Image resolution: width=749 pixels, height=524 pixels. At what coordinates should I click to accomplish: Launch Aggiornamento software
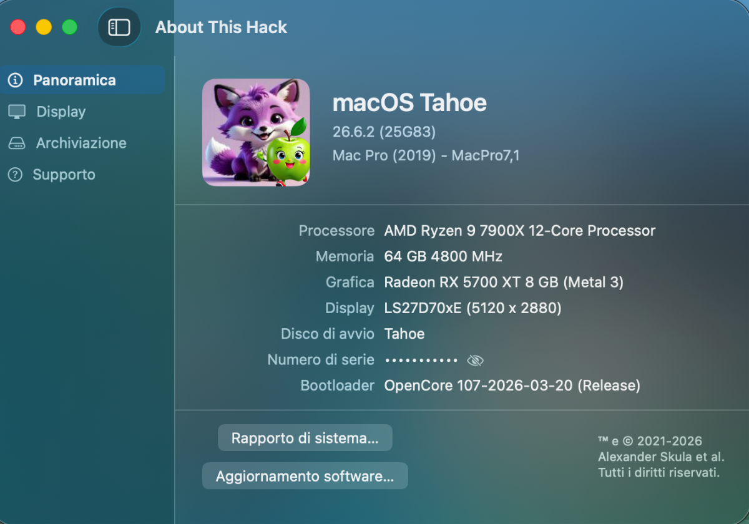[x=305, y=477]
